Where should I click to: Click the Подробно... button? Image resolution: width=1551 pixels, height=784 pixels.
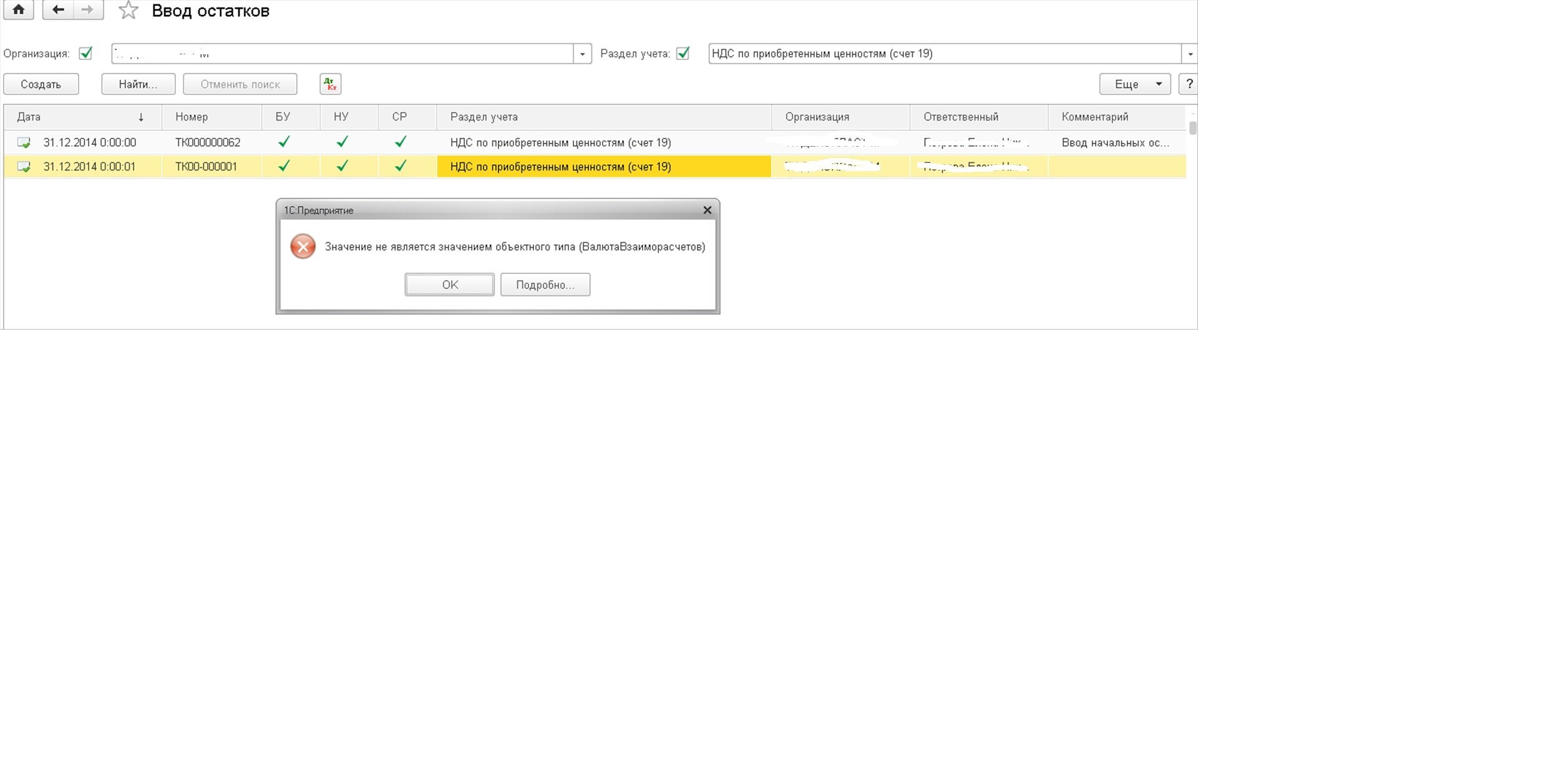[x=545, y=285]
